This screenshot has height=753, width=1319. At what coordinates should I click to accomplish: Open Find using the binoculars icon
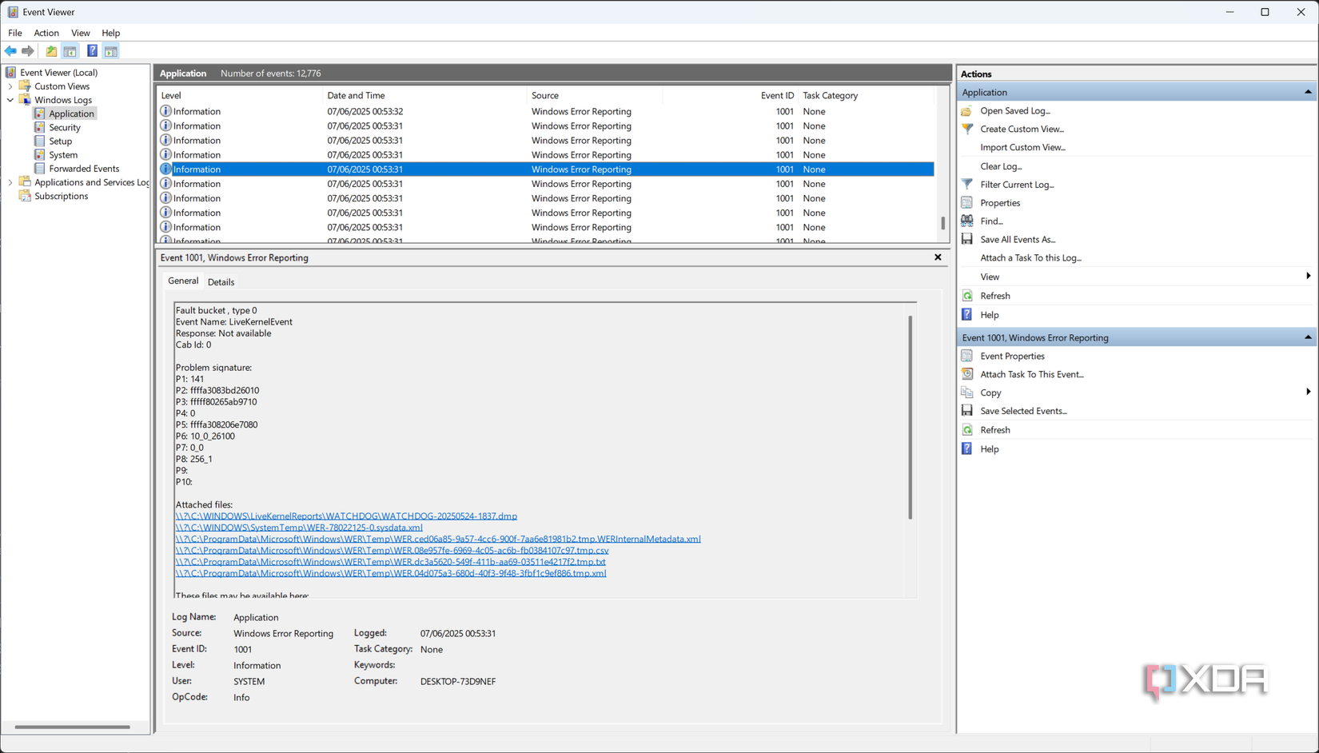[x=966, y=221]
